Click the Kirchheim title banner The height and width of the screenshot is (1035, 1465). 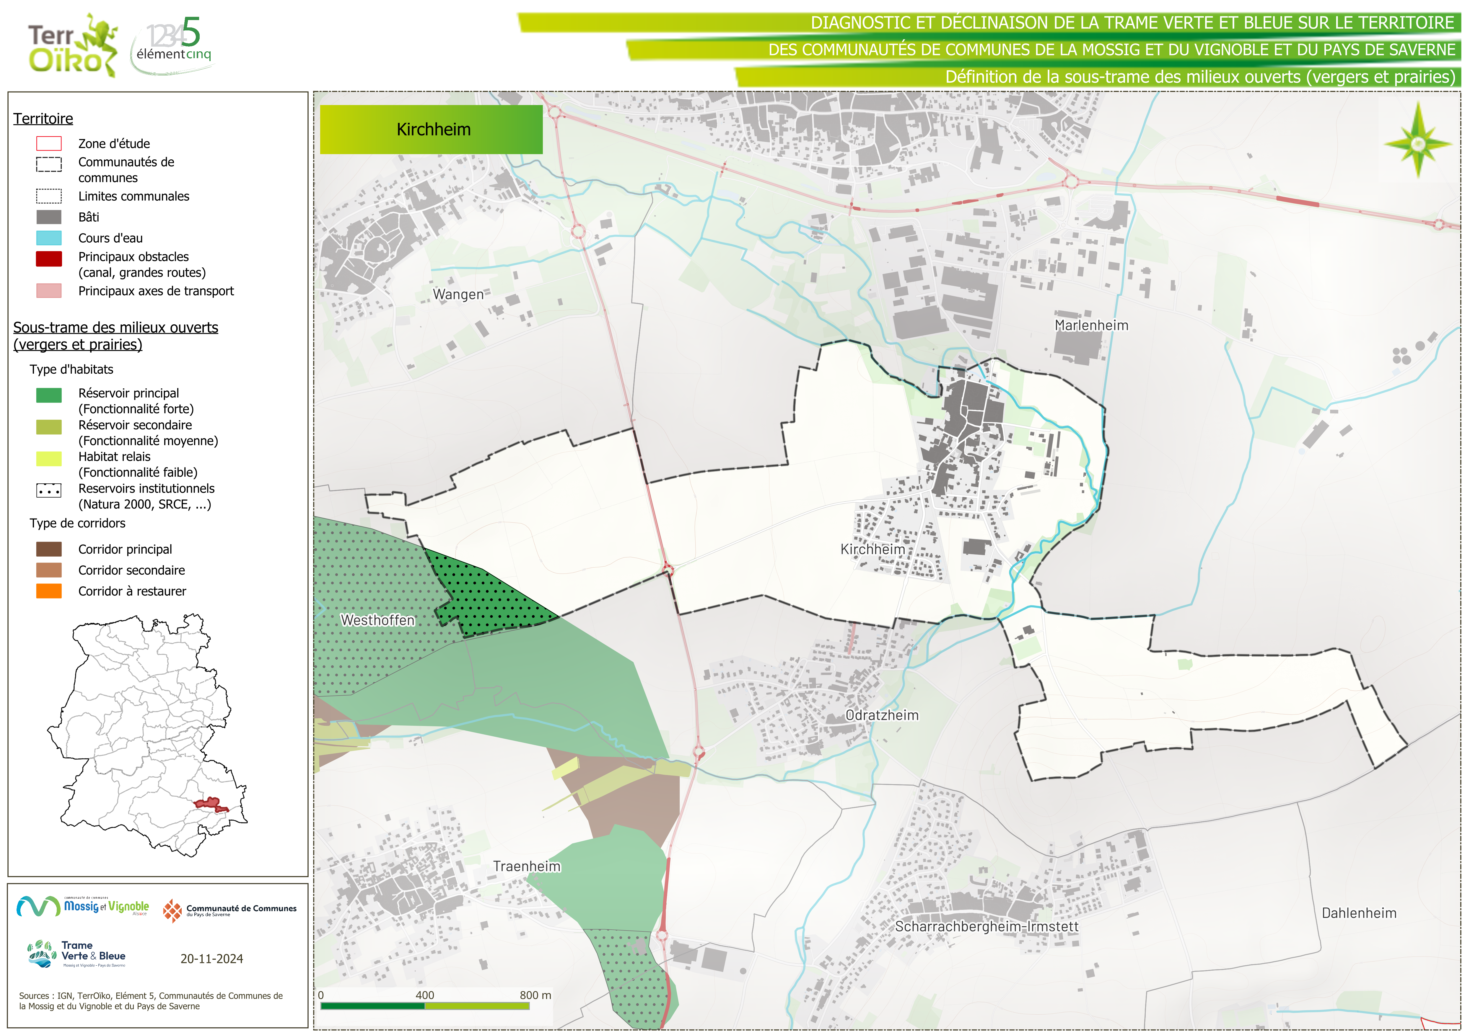(x=431, y=130)
